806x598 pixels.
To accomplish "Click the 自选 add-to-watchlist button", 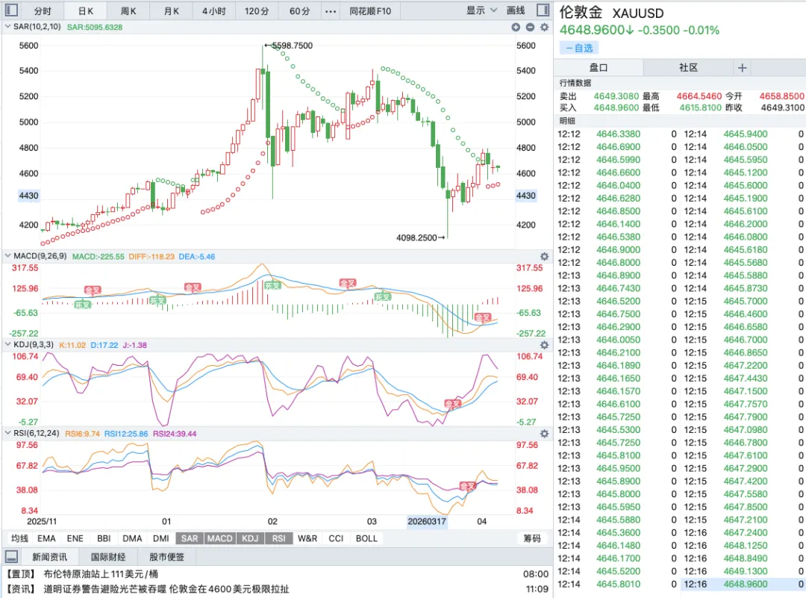I will tap(579, 48).
